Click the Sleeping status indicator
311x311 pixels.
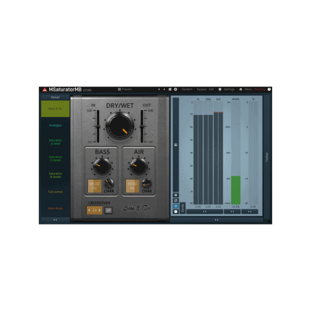click(260, 90)
